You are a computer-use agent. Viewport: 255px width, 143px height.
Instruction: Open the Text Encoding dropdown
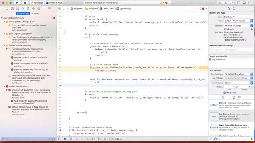pos(238,74)
